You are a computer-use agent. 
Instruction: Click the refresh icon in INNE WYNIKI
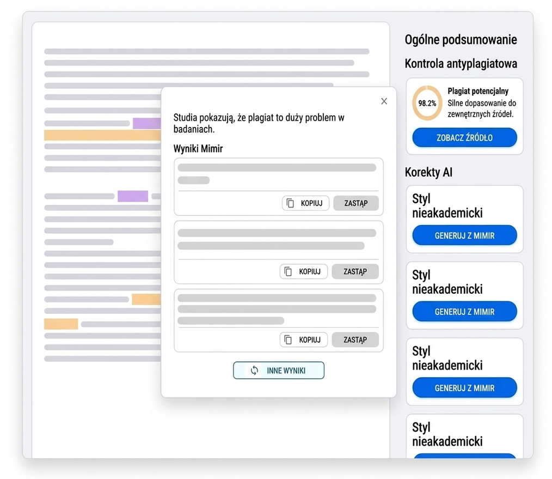(255, 371)
